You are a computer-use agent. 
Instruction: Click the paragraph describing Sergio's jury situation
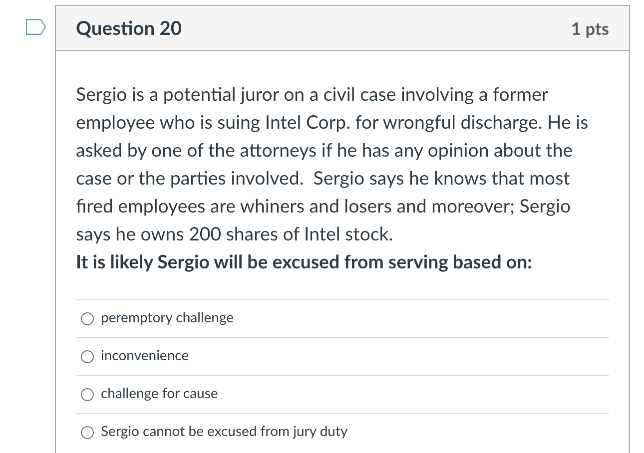(329, 165)
